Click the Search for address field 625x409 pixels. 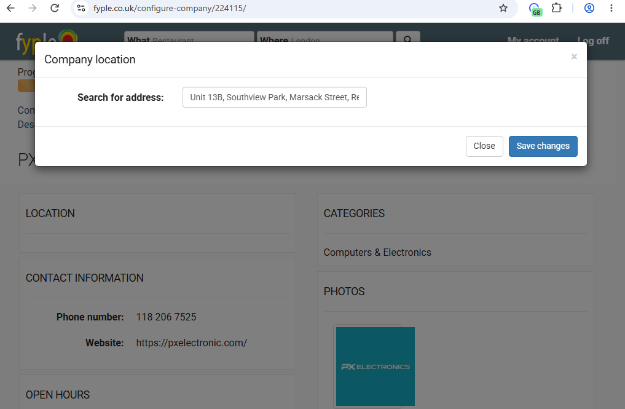275,97
